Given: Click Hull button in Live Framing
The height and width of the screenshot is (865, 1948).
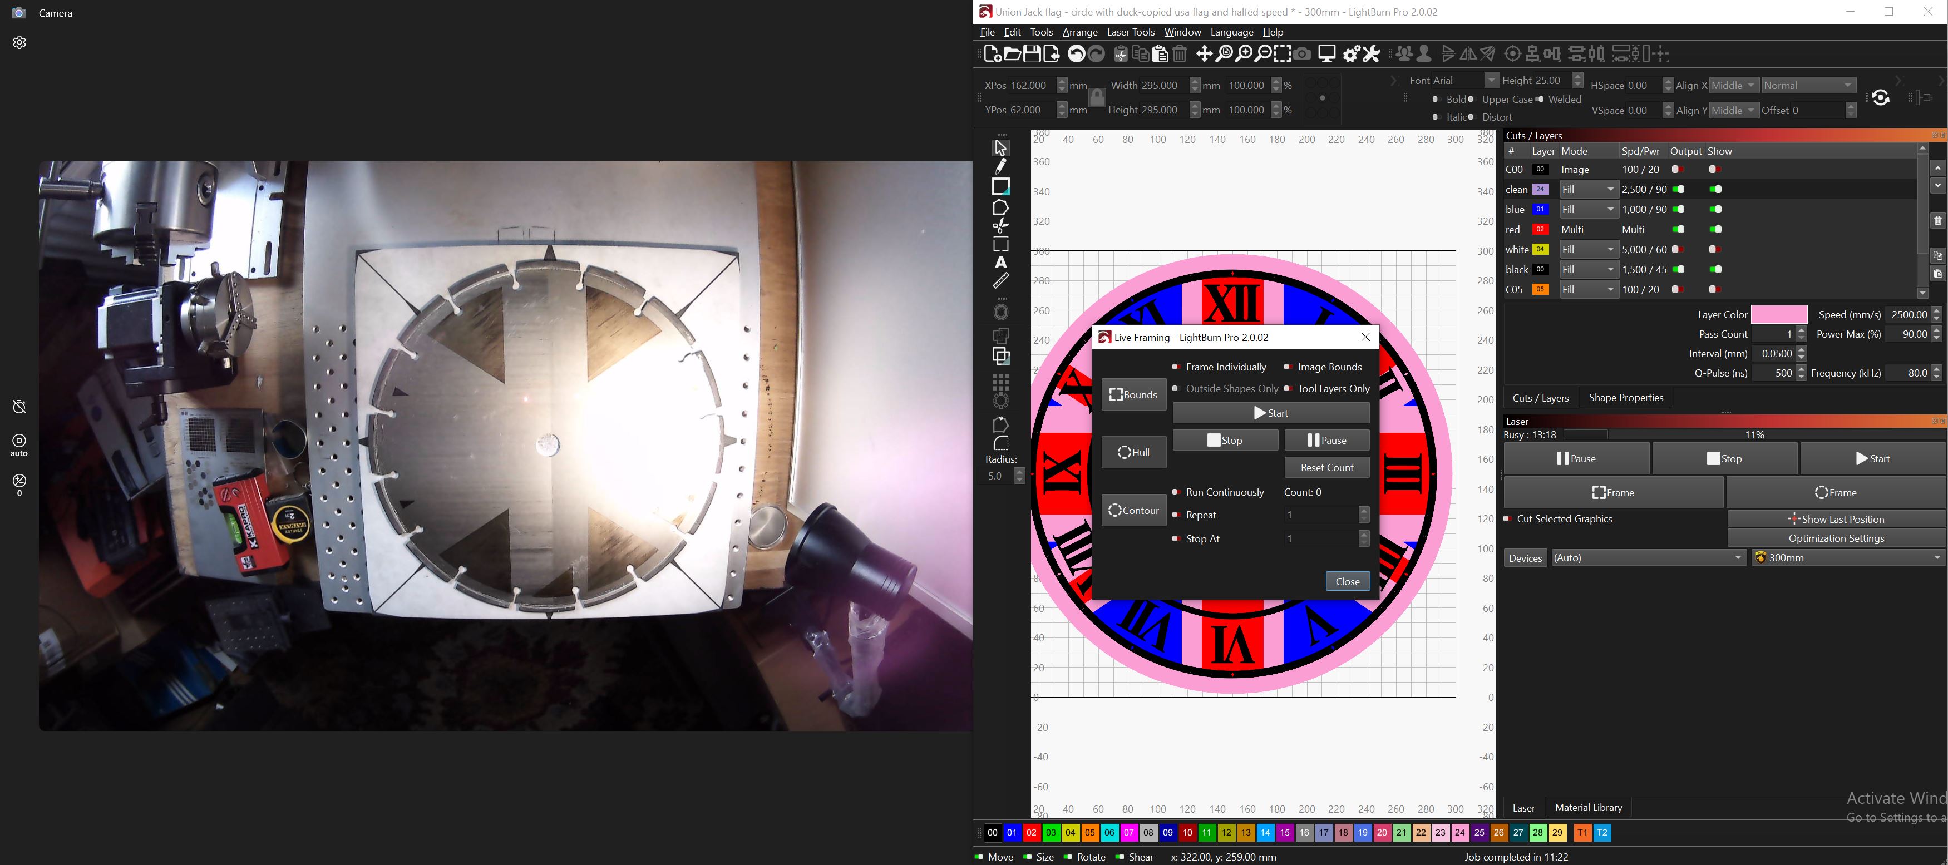Looking at the screenshot, I should (1133, 452).
